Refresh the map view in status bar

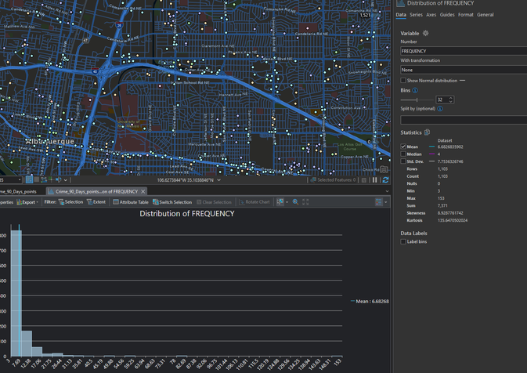(x=384, y=180)
